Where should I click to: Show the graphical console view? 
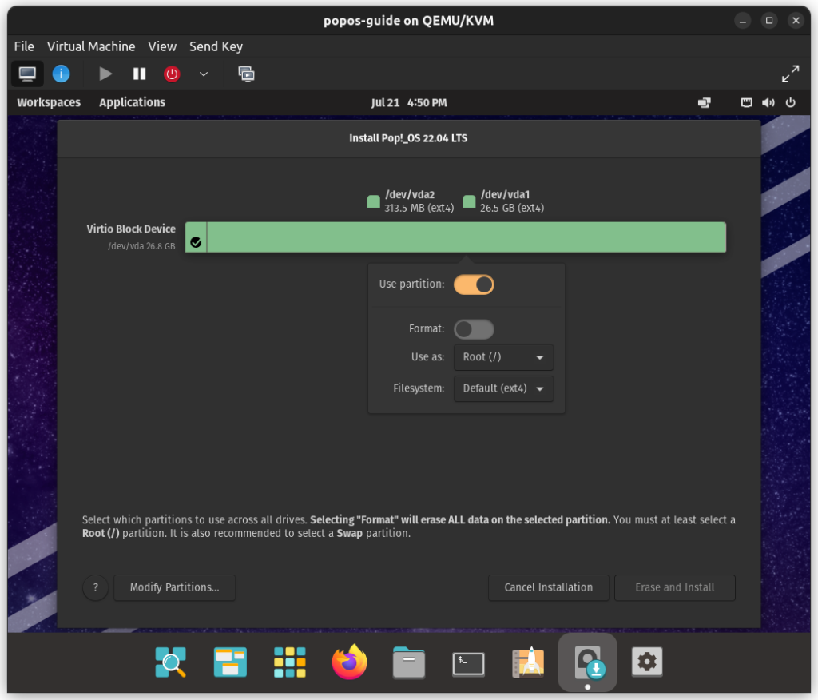click(x=27, y=74)
